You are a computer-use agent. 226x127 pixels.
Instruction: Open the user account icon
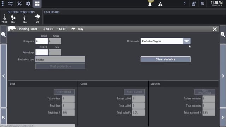(194, 4)
